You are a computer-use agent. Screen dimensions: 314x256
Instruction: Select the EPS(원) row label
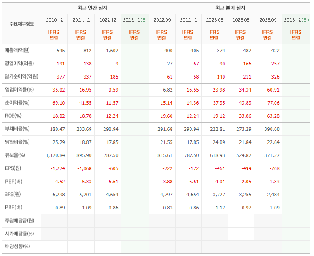[x=13, y=168]
